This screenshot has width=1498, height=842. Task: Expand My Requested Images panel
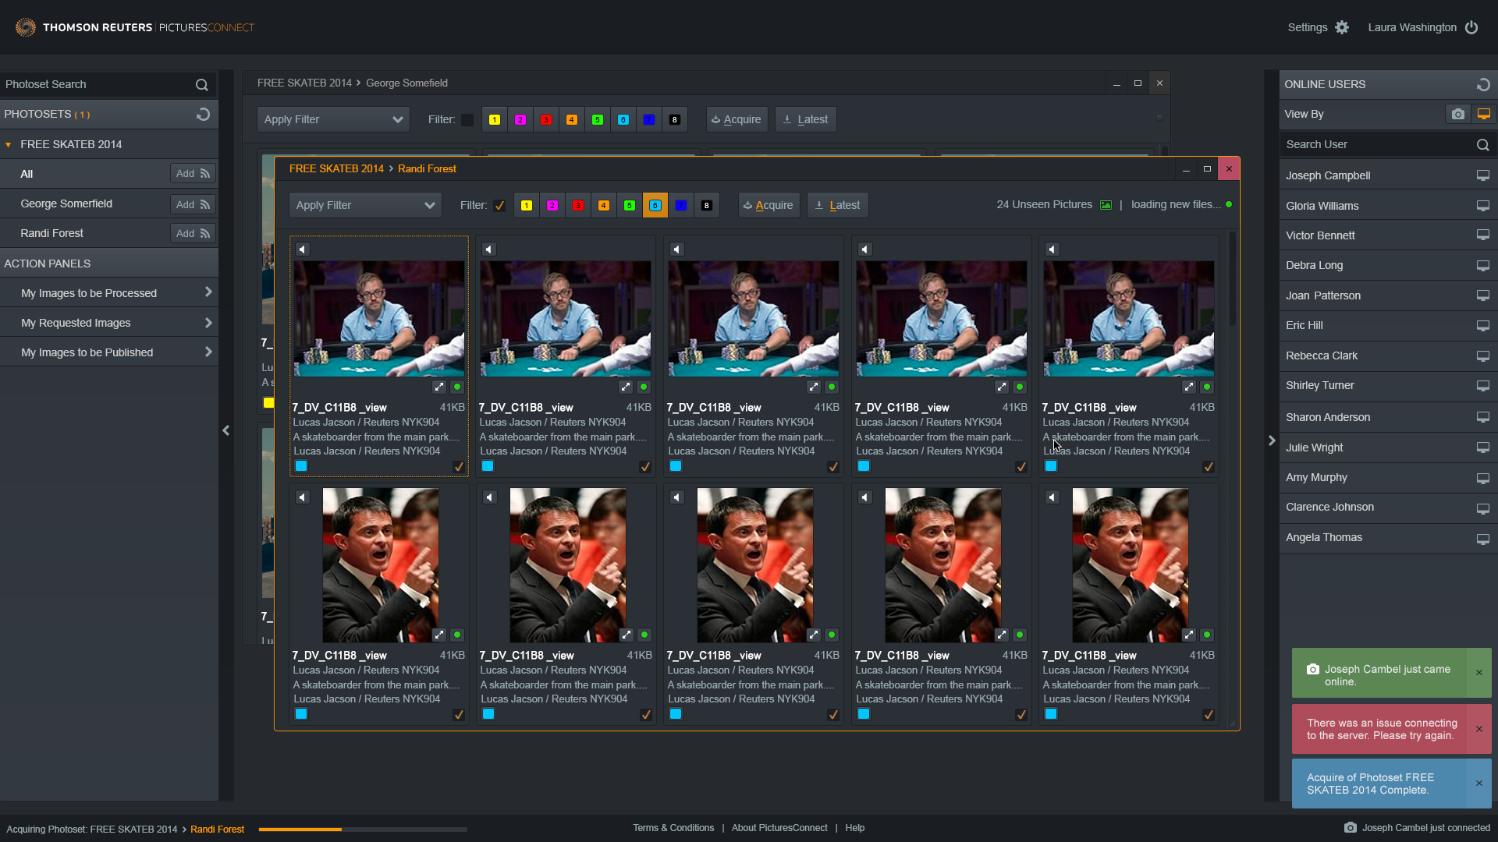pos(109,323)
